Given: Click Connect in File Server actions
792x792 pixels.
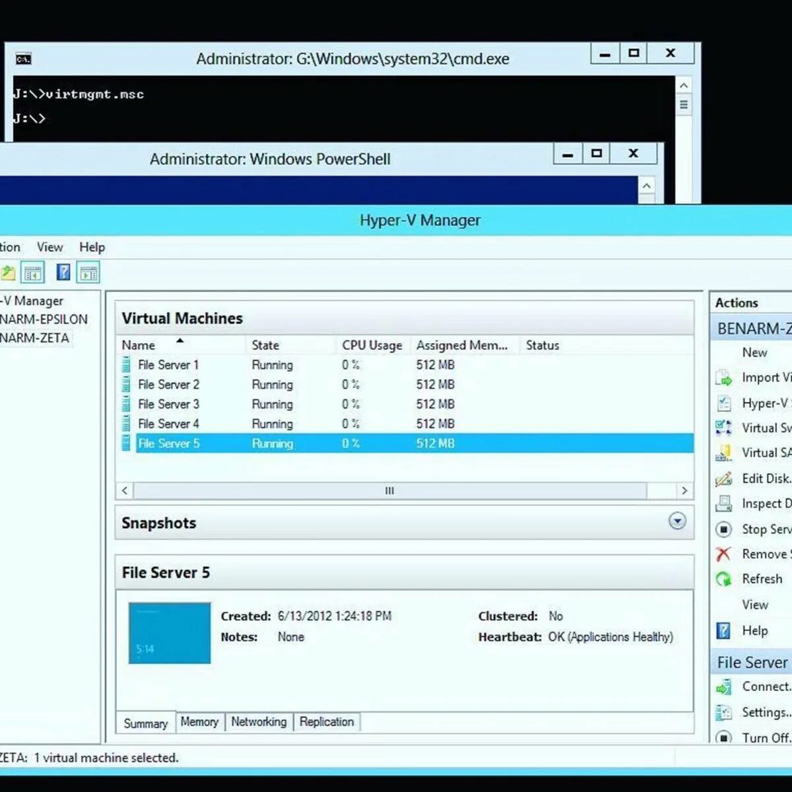Looking at the screenshot, I should click(x=766, y=687).
